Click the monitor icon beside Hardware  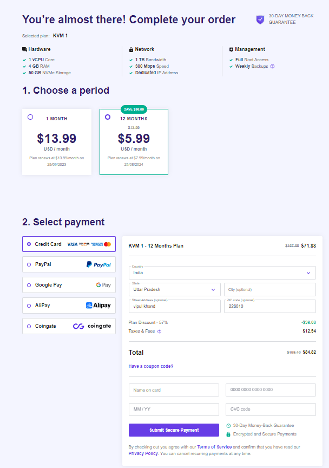click(x=24, y=49)
